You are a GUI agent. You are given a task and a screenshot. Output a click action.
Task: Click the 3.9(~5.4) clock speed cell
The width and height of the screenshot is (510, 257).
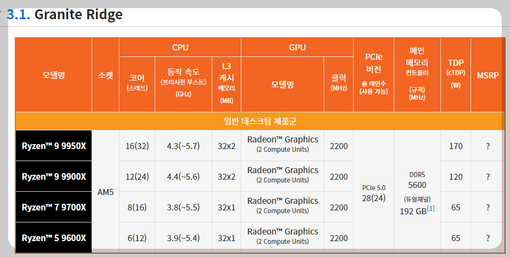(x=184, y=238)
